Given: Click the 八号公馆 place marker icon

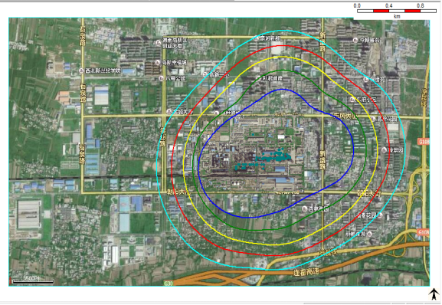Looking at the screenshot, I should 161,78.
